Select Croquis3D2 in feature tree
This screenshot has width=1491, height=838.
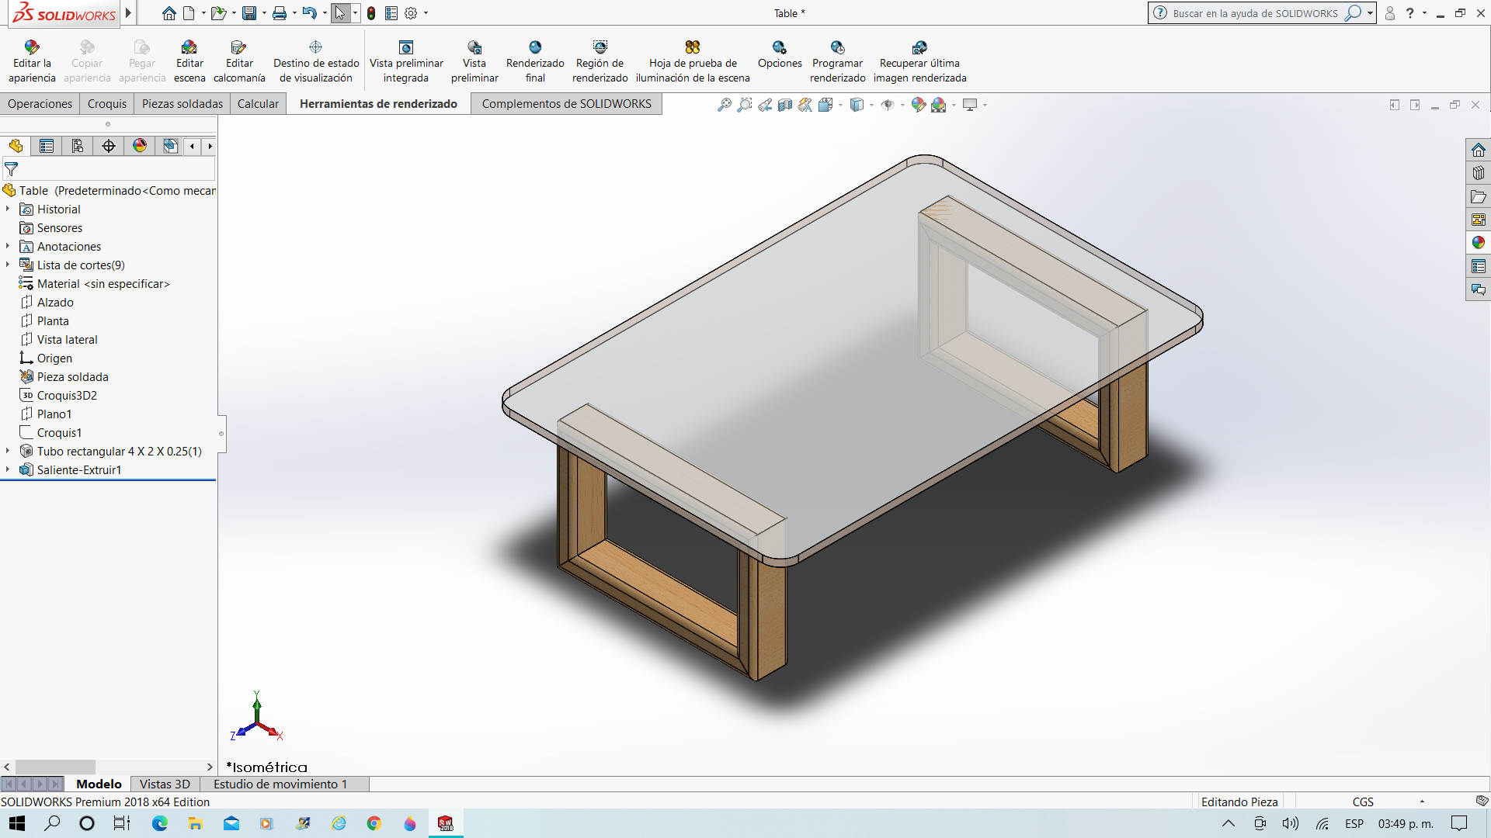click(x=67, y=396)
